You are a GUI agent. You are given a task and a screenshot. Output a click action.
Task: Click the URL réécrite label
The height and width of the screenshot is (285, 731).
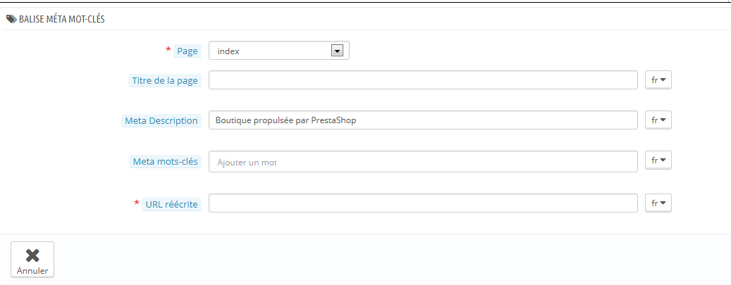pyautogui.click(x=171, y=204)
